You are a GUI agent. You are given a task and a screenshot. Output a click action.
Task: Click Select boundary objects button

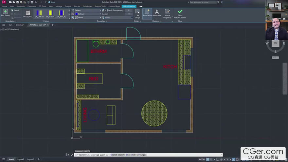(15, 10)
